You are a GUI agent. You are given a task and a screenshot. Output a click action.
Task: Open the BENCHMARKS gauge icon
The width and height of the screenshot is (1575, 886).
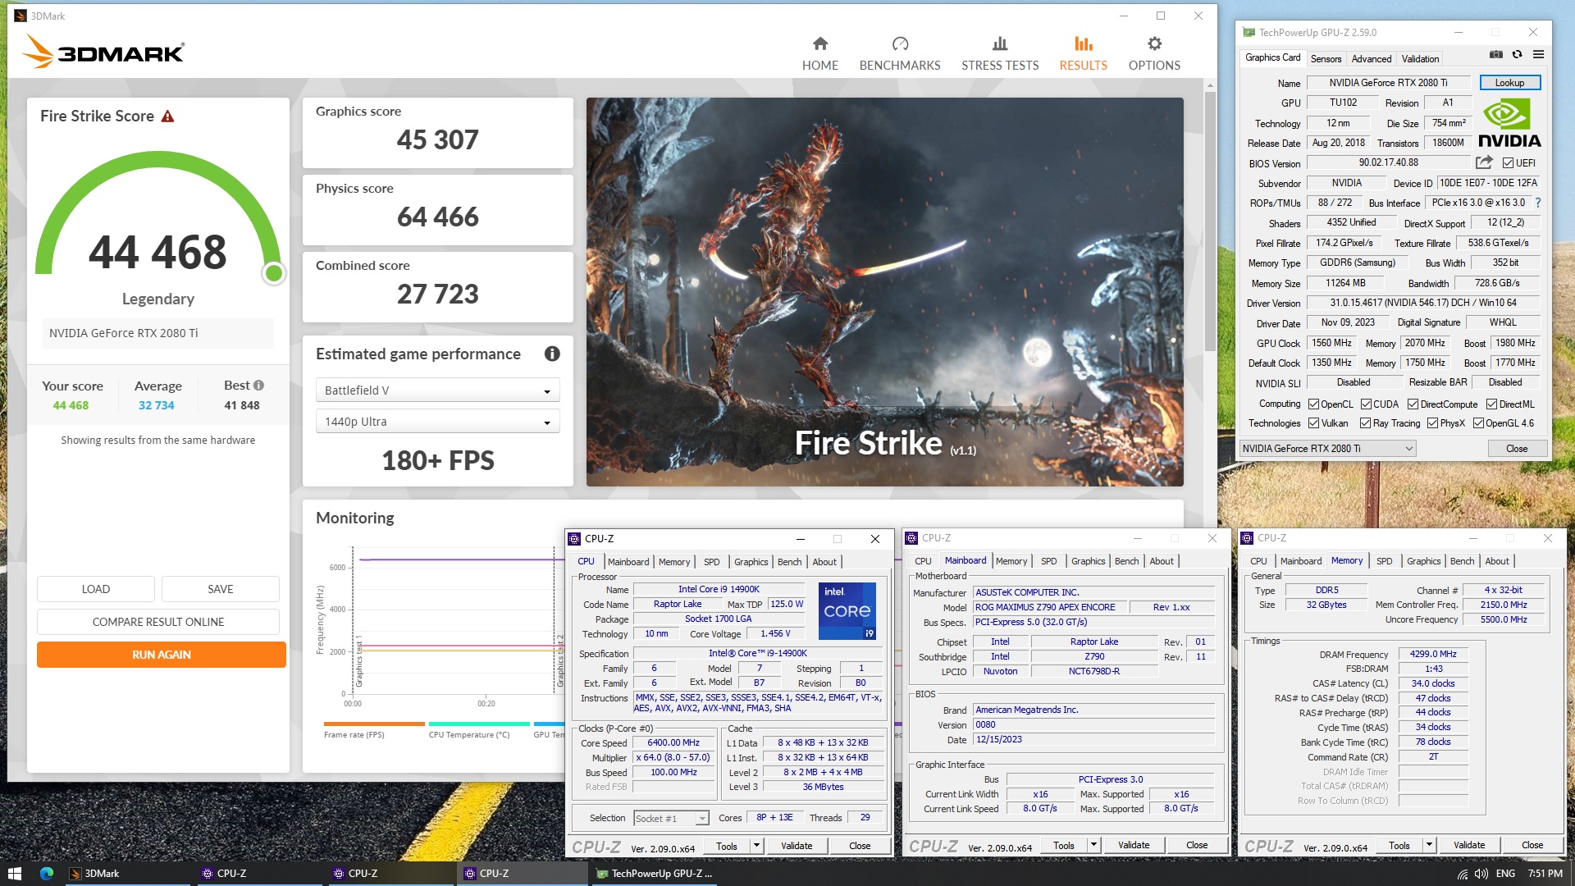[900, 43]
